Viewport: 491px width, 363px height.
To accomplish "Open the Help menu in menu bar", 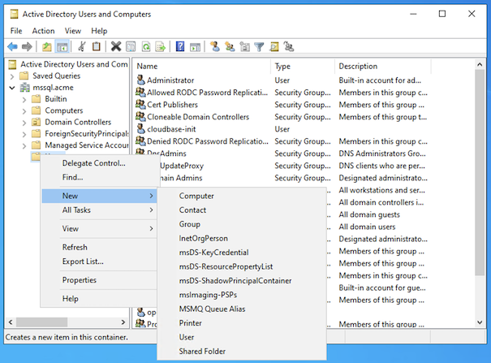I will click(99, 31).
